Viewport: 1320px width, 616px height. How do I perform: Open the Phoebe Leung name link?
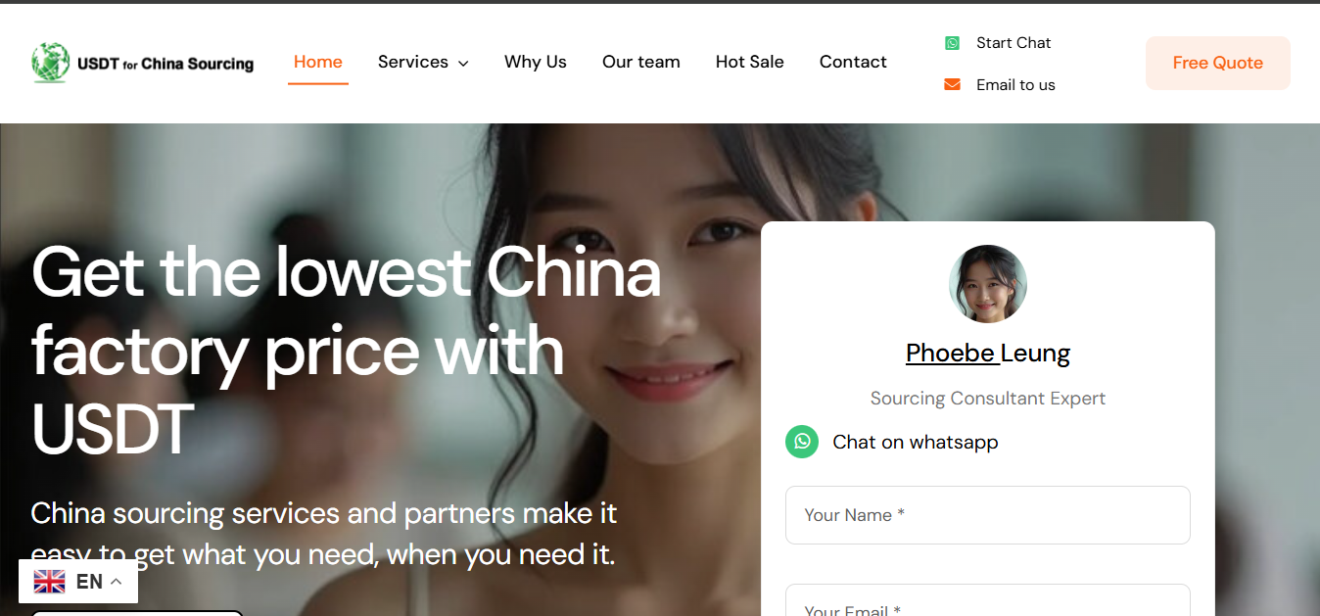988,353
